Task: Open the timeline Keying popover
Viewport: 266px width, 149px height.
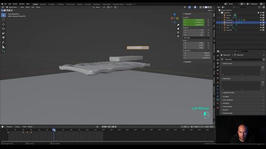Action: tap(18, 127)
